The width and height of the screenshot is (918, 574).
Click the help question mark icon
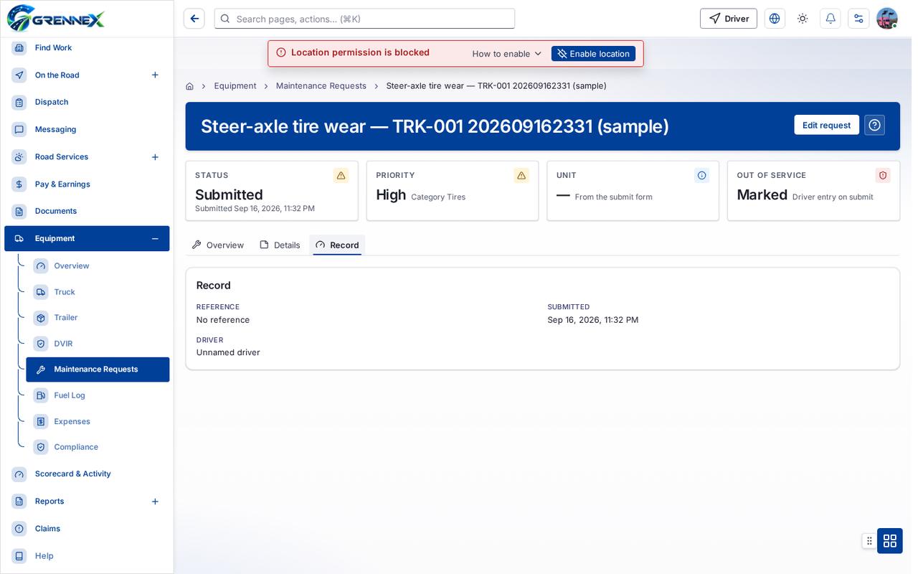point(874,125)
